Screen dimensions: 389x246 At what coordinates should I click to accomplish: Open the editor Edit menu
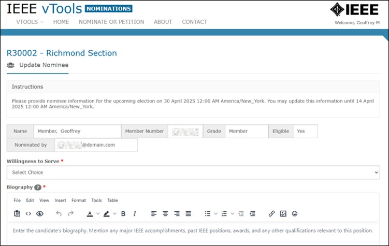point(30,200)
